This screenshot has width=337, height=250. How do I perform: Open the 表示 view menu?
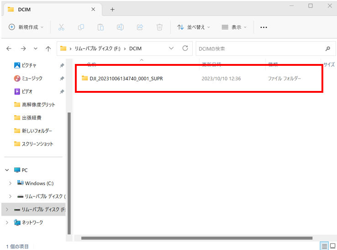(234, 27)
